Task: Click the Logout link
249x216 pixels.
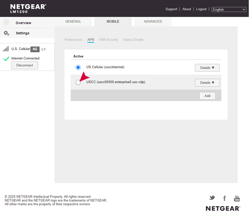Action: 201,9
